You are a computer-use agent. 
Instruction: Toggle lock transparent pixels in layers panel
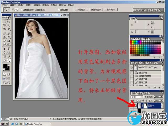(138, 101)
